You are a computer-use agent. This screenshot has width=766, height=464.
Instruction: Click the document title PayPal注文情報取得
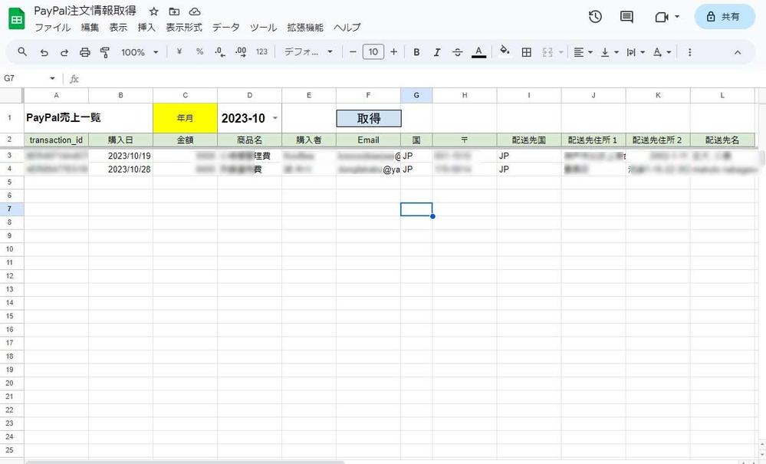[x=85, y=11]
